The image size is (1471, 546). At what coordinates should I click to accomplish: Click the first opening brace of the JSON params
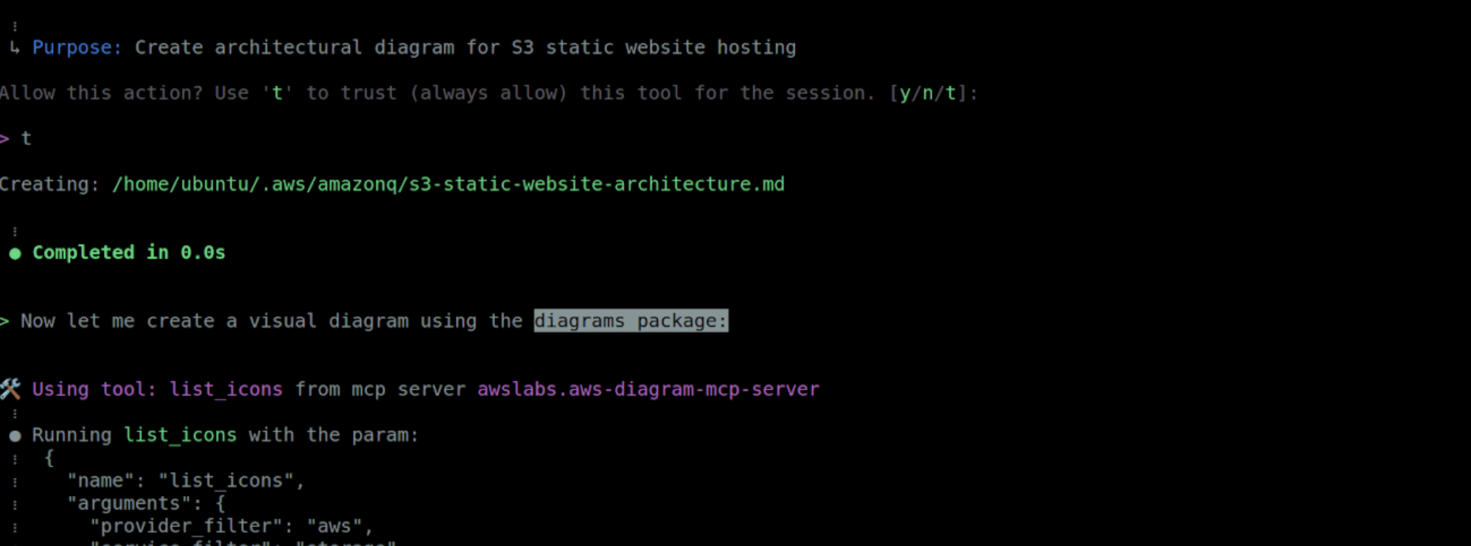[x=49, y=458]
